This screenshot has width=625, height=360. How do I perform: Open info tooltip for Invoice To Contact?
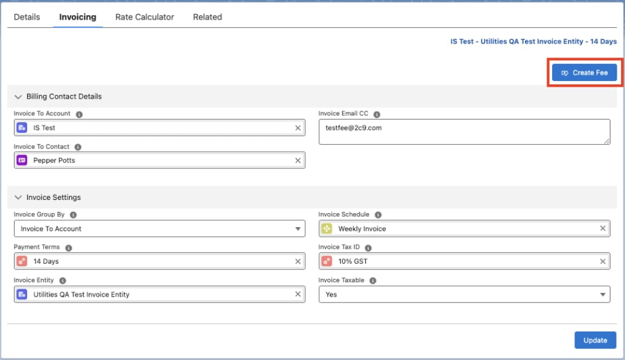point(78,147)
